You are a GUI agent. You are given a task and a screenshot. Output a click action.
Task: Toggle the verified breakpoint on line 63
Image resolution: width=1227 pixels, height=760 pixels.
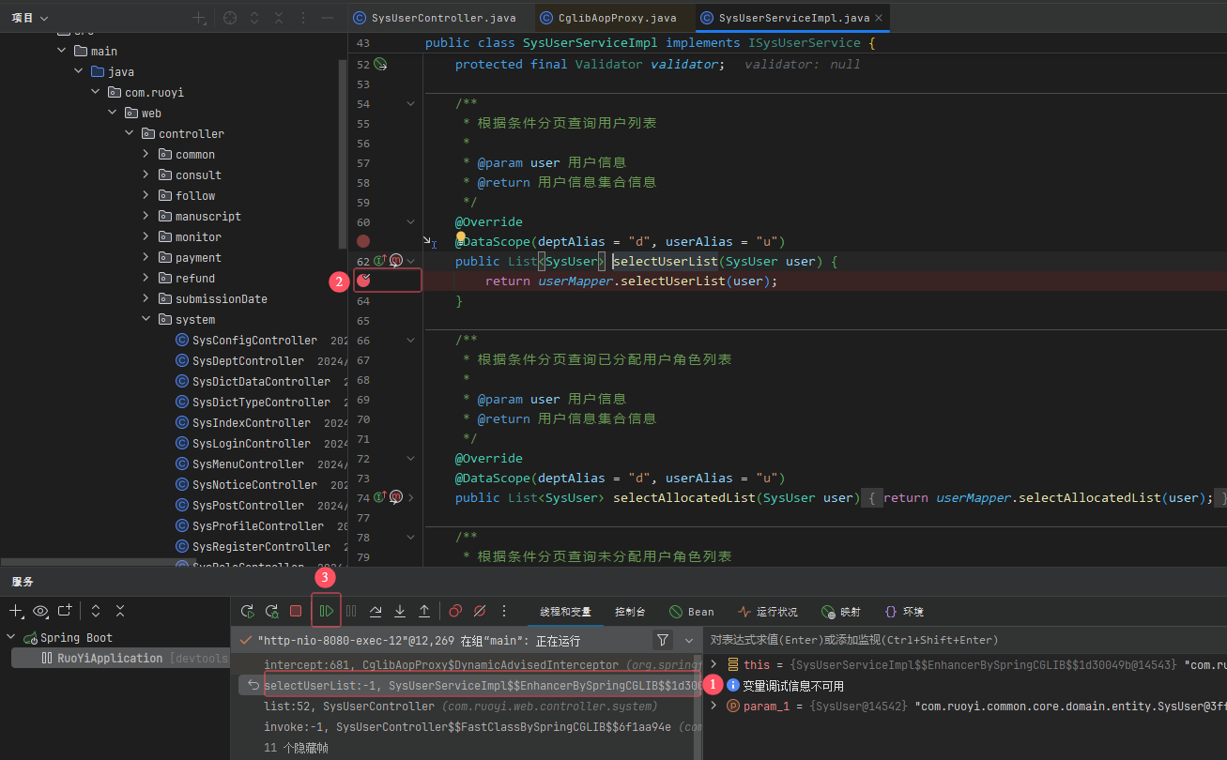click(x=364, y=280)
